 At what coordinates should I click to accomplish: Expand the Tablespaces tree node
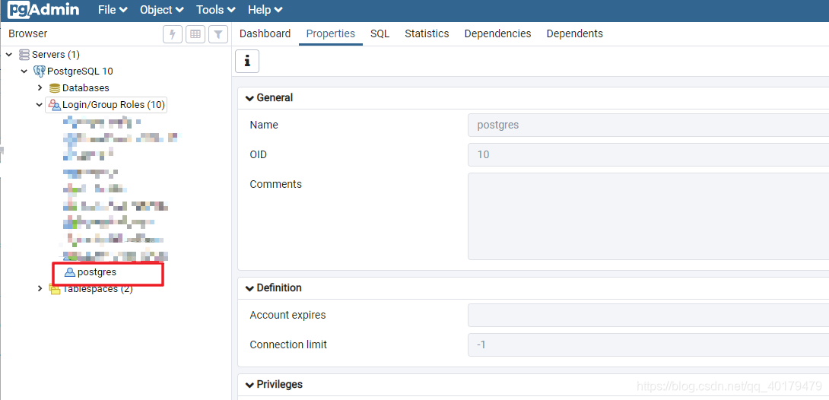(x=40, y=289)
